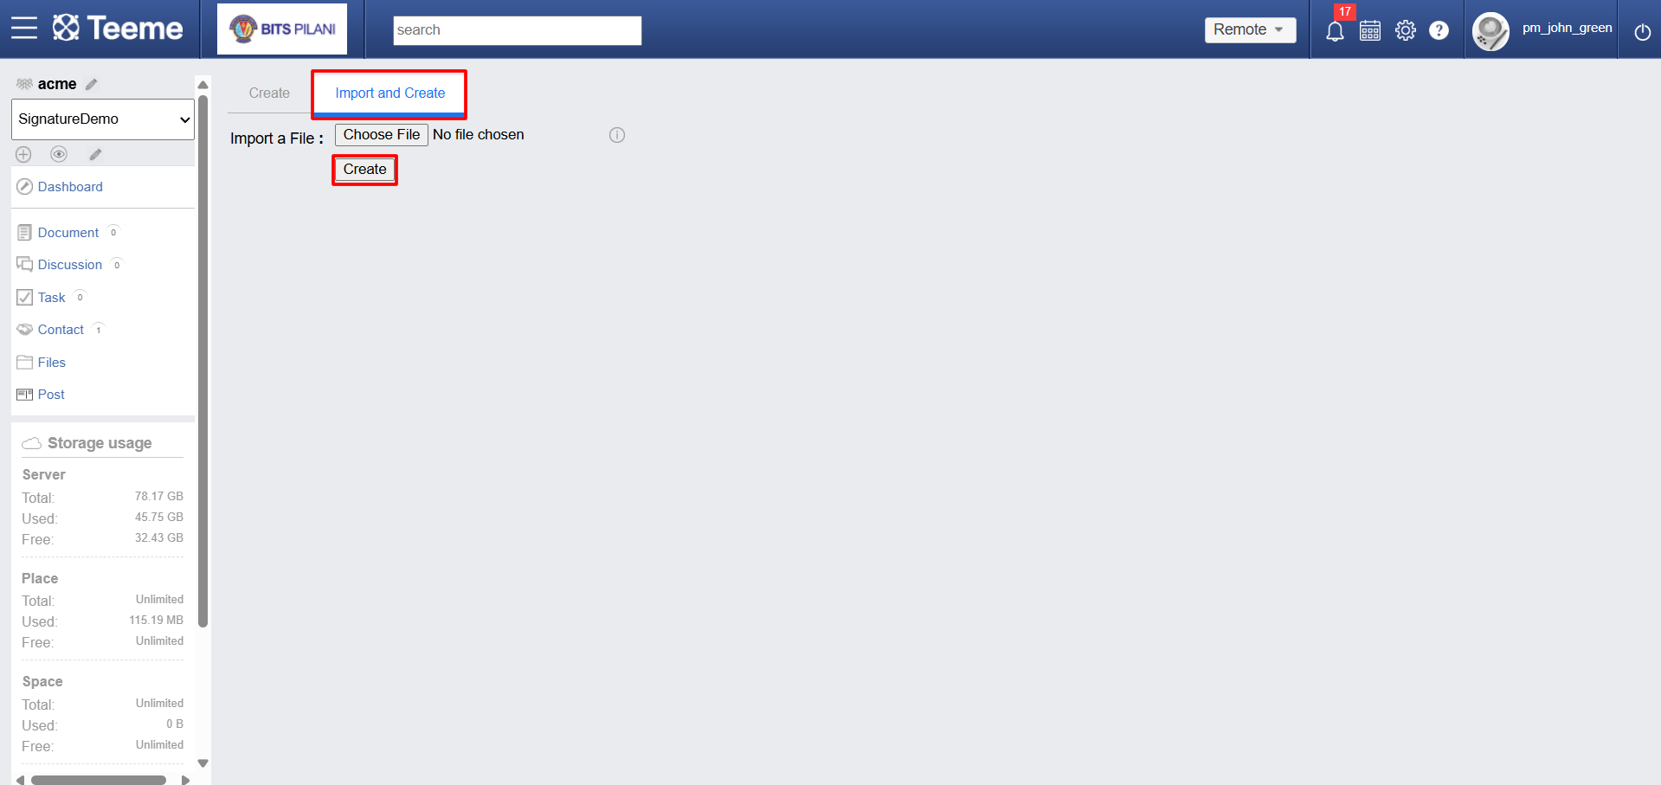
Task: Expand the SignatureDemo space dropdown
Action: 103,119
